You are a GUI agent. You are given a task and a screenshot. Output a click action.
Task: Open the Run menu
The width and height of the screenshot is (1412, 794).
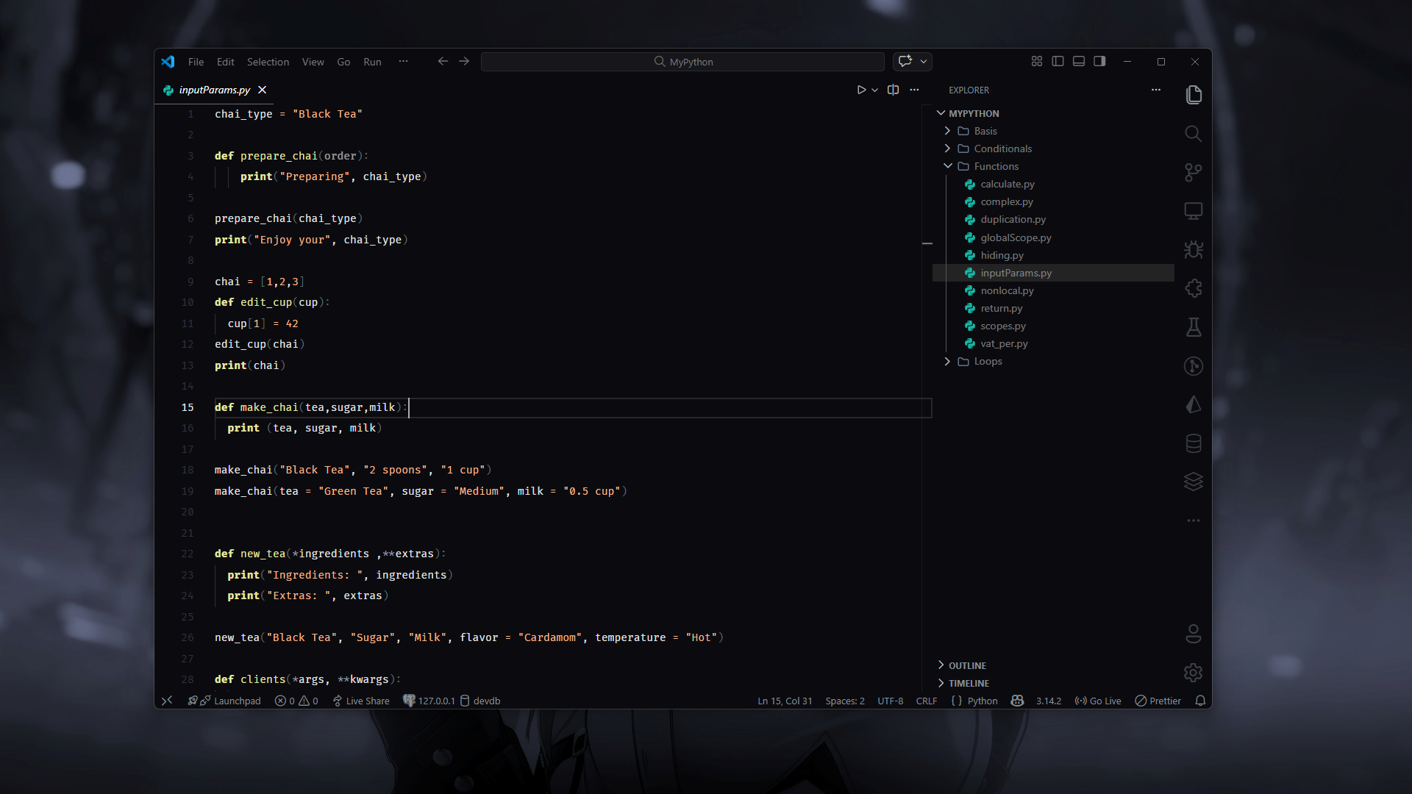click(372, 62)
